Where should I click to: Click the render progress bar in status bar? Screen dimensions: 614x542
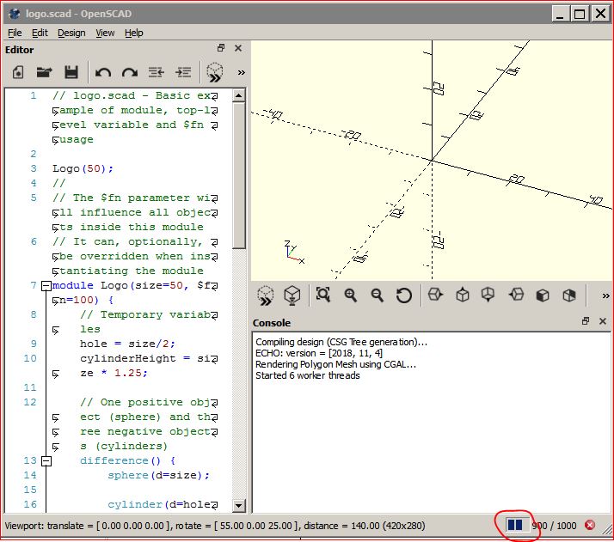pos(515,525)
